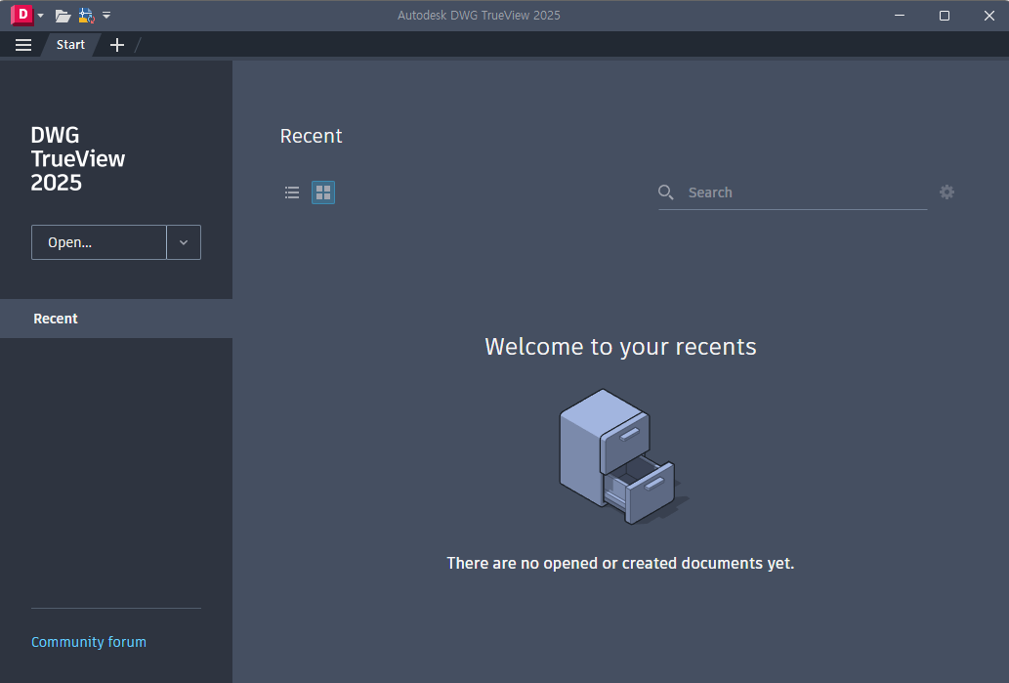Screen dimensions: 1009x683
Task: Click the Open... button
Action: (x=99, y=242)
